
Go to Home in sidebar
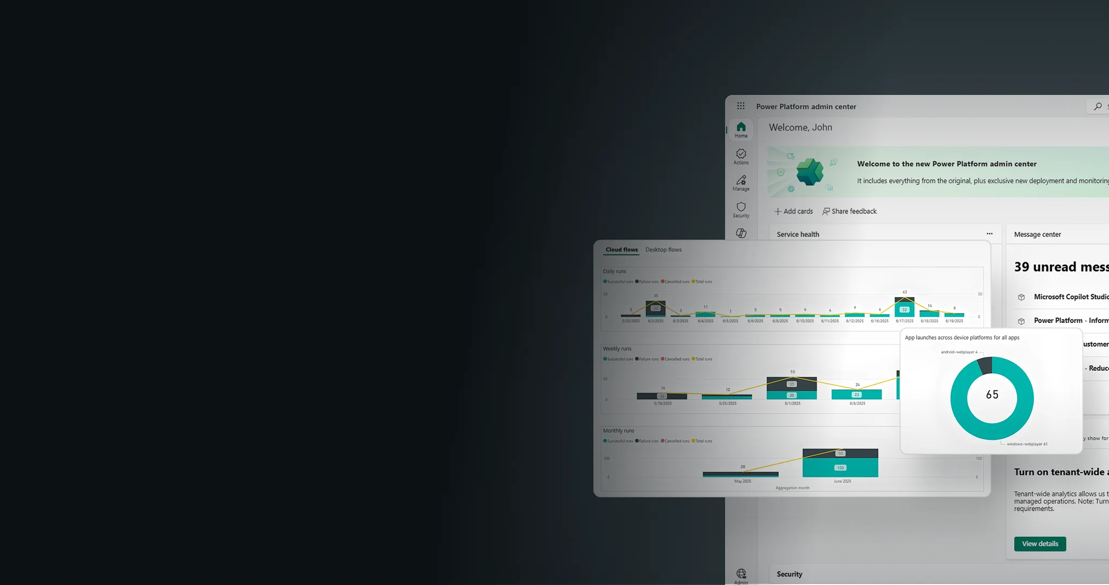coord(741,130)
